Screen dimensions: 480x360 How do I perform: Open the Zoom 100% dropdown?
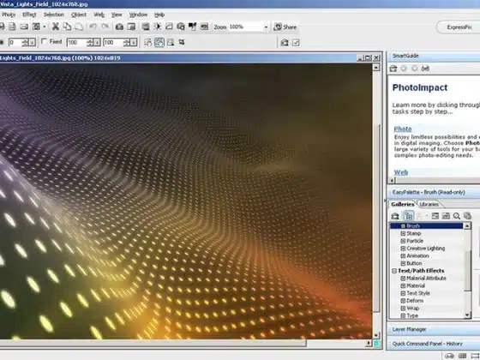266,27
